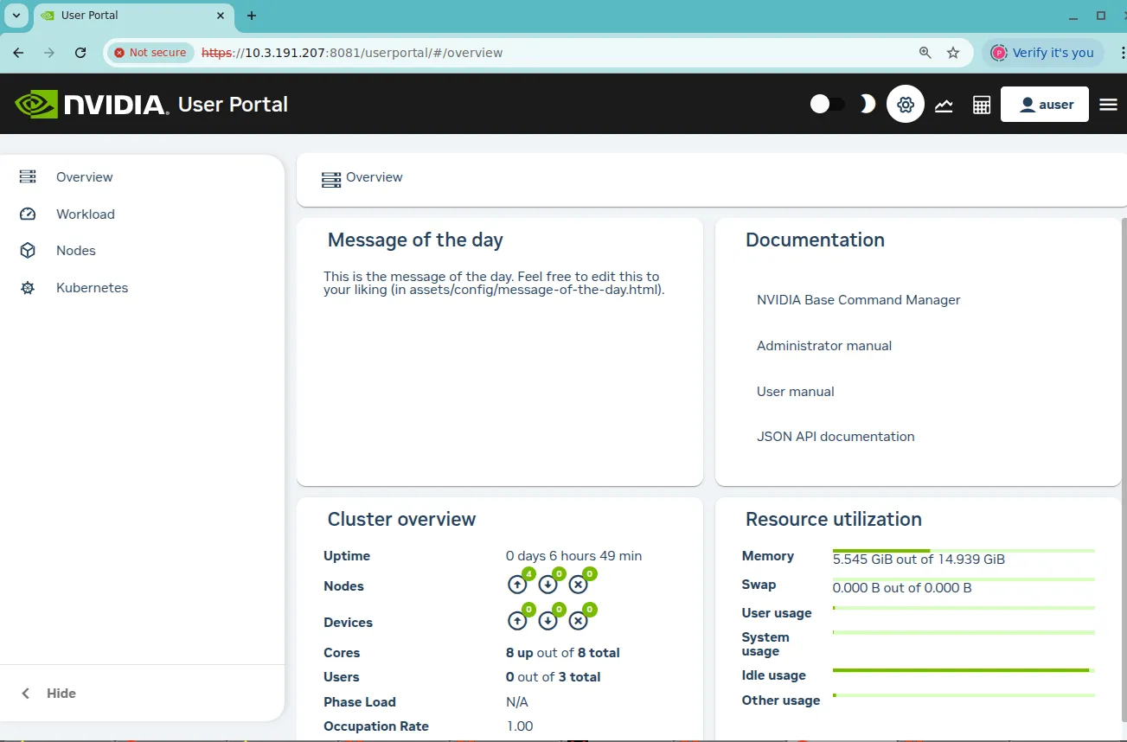The image size is (1127, 742).
Task: Click the Idle usage bar
Action: (964, 670)
